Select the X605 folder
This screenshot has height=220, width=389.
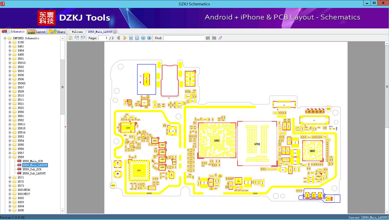pos(21,210)
